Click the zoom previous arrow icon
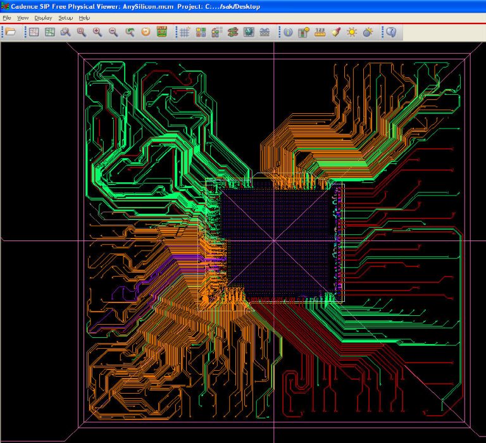Viewport: 486px width, 443px height. (130, 32)
